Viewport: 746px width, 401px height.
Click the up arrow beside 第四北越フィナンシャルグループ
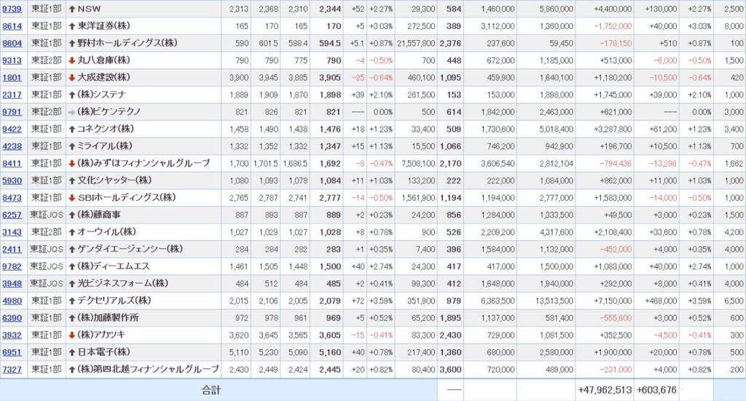72,369
